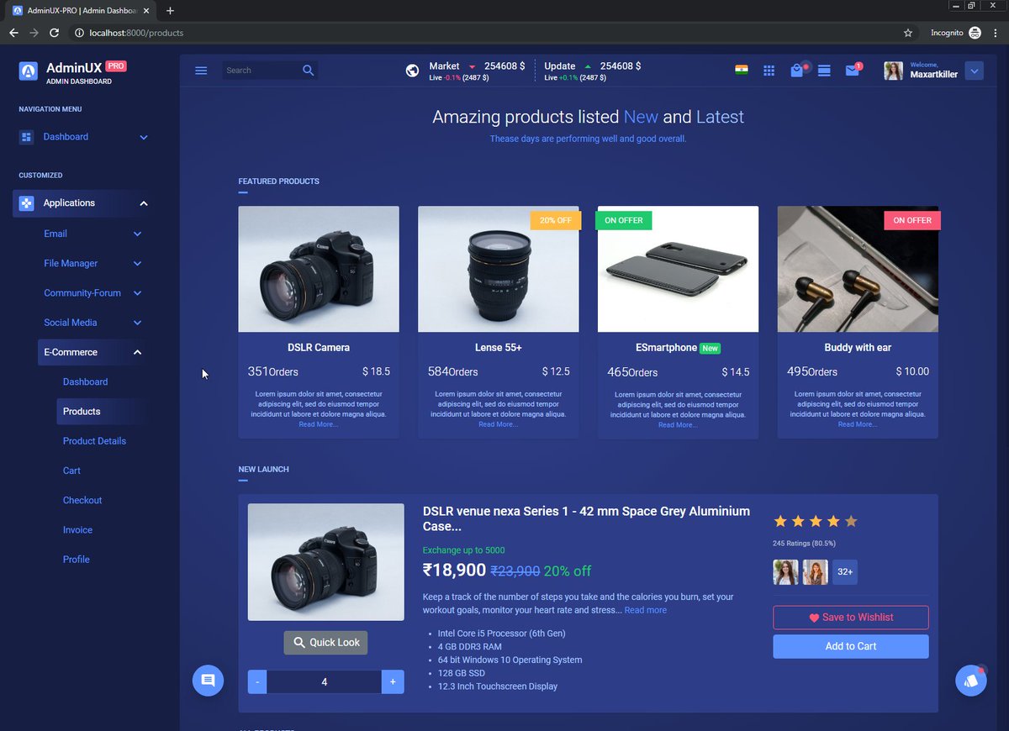The height and width of the screenshot is (731, 1009).
Task: Open the shopping bag icon in header
Action: tap(796, 71)
